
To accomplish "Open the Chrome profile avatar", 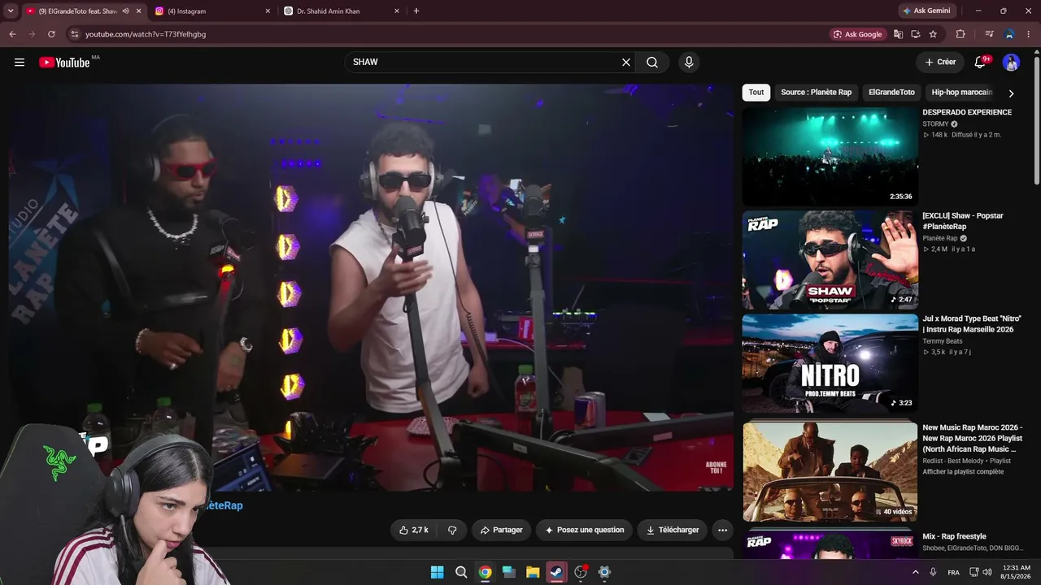I will (x=1009, y=34).
